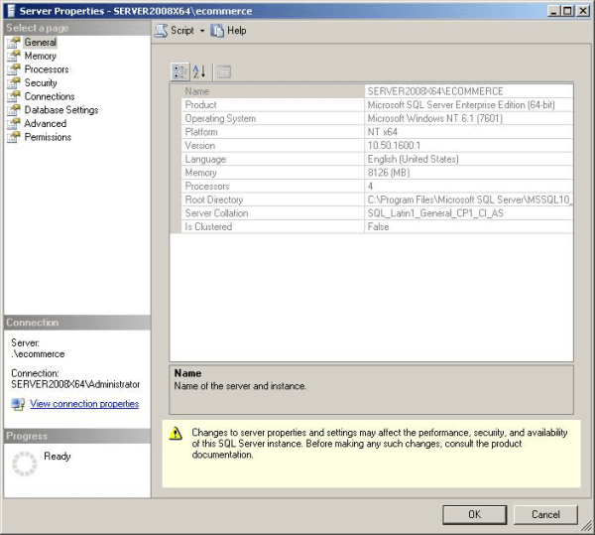The height and width of the screenshot is (535, 595).
Task: Click the Script button label
Action: (182, 31)
